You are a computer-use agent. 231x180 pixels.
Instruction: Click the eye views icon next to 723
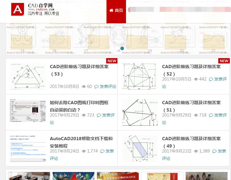[84, 115]
